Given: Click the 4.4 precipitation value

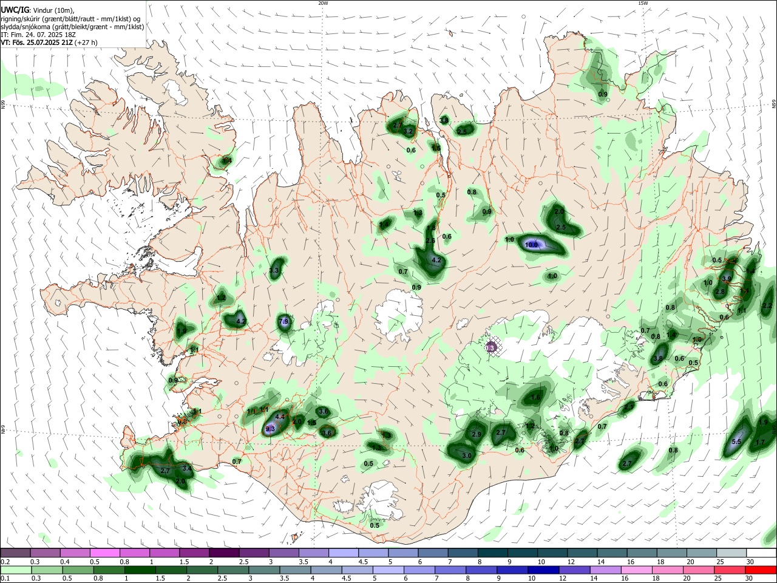Looking at the screenshot, I should [280, 417].
